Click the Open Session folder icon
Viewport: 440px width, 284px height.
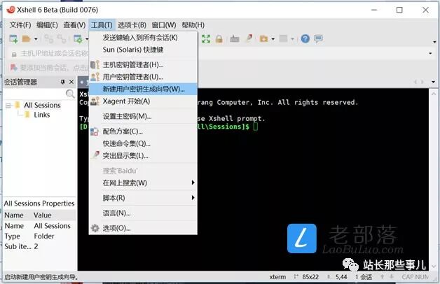[27, 39]
